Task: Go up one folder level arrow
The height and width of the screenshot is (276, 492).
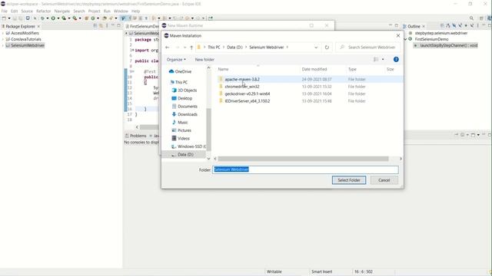Action: click(191, 48)
